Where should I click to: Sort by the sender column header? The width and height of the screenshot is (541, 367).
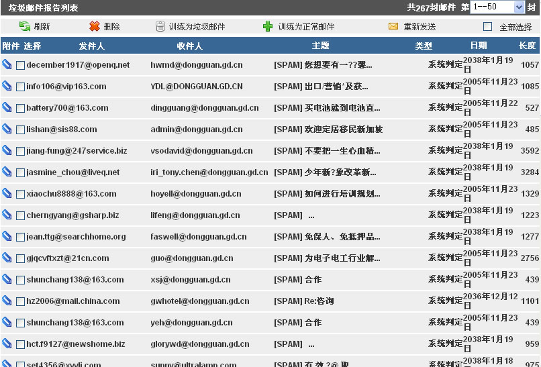pos(91,46)
